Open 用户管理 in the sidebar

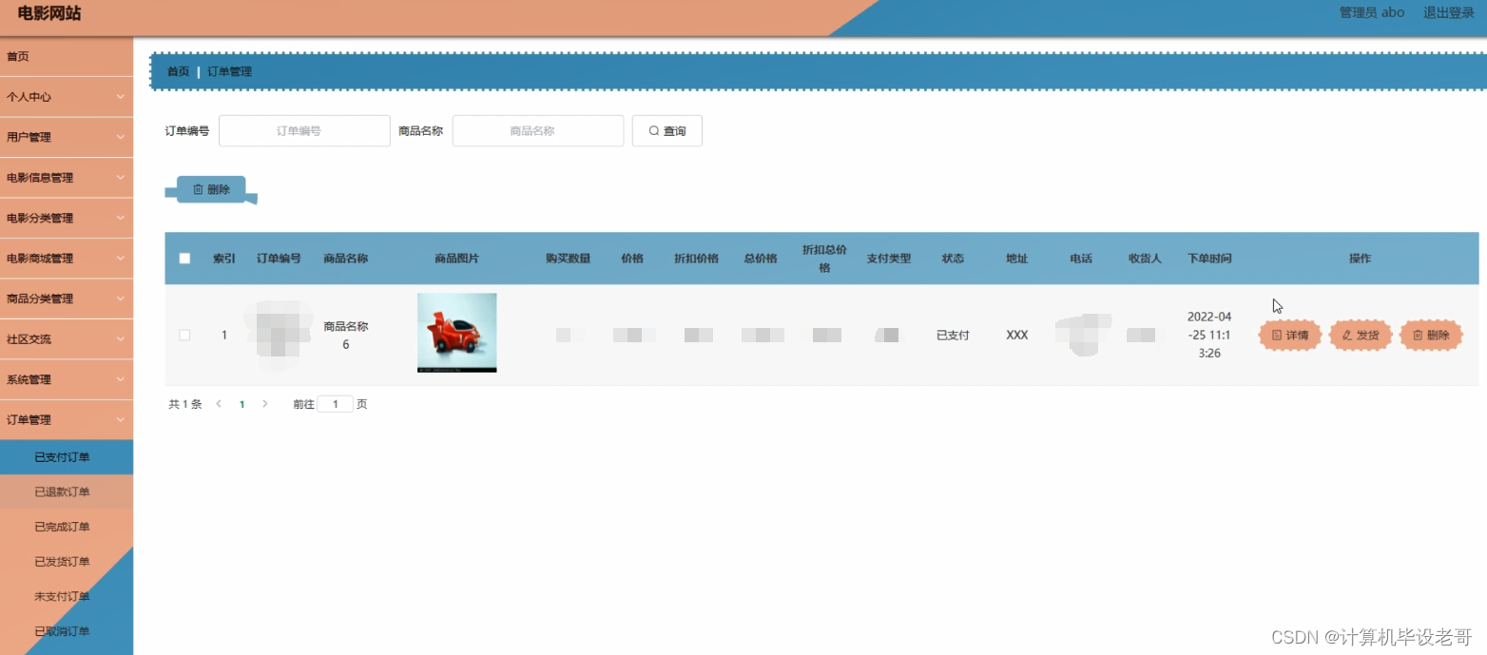tap(67, 137)
